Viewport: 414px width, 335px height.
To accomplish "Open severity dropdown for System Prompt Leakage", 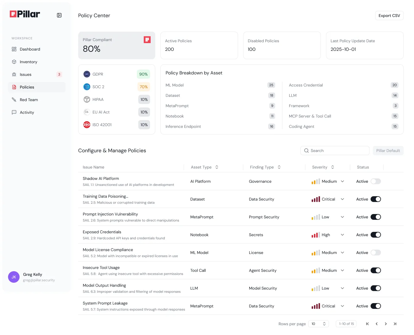I will click(342, 306).
